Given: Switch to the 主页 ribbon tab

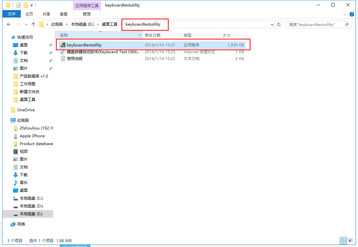Looking at the screenshot, I should pos(29,14).
